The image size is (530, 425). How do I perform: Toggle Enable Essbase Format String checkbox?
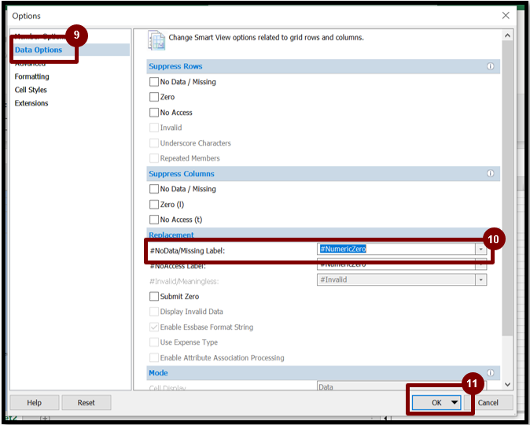(154, 327)
